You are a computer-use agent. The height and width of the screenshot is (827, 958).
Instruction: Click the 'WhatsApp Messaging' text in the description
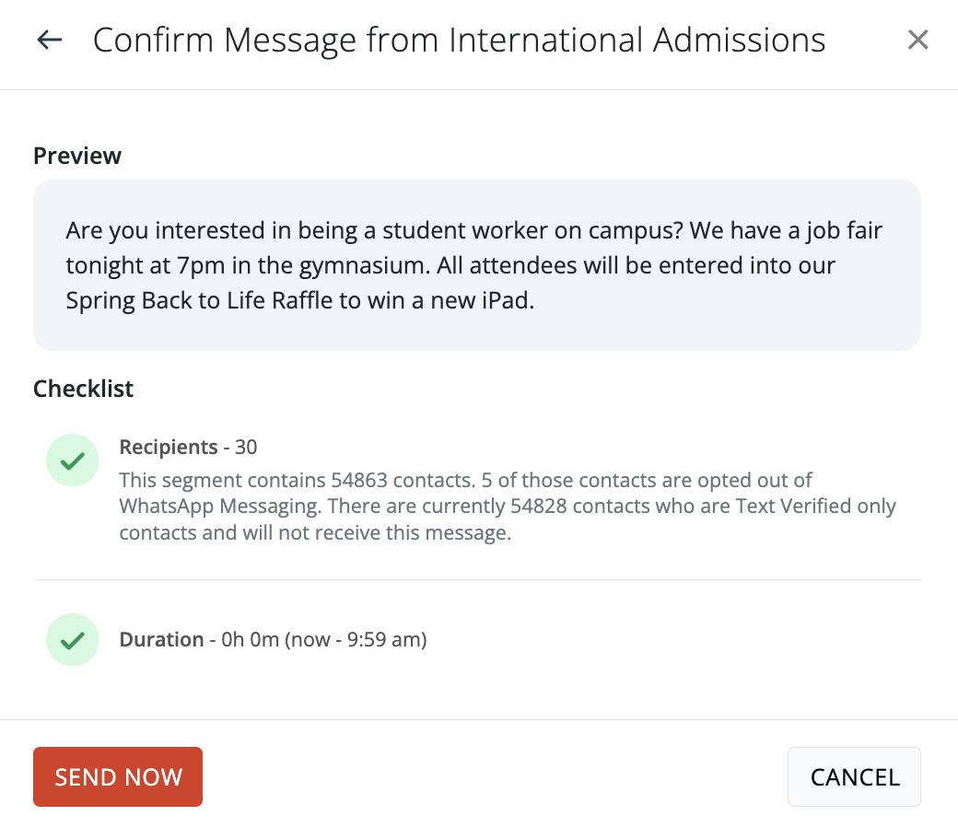click(220, 507)
